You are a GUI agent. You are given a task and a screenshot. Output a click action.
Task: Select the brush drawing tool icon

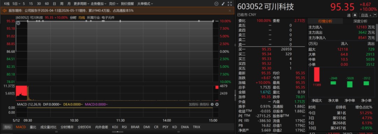click(223, 4)
